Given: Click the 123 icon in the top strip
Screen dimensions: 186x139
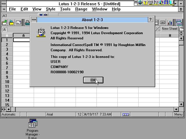Looking at the screenshot, I should [x=151, y=3].
